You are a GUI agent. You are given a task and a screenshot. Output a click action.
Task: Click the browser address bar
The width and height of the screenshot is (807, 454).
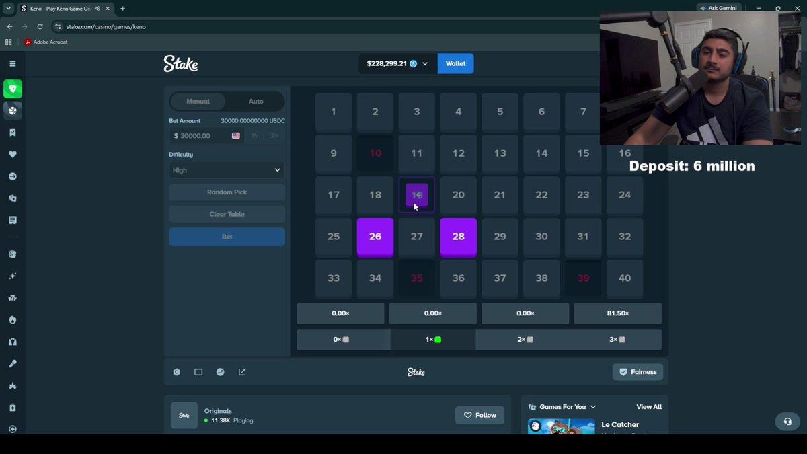[x=323, y=26]
